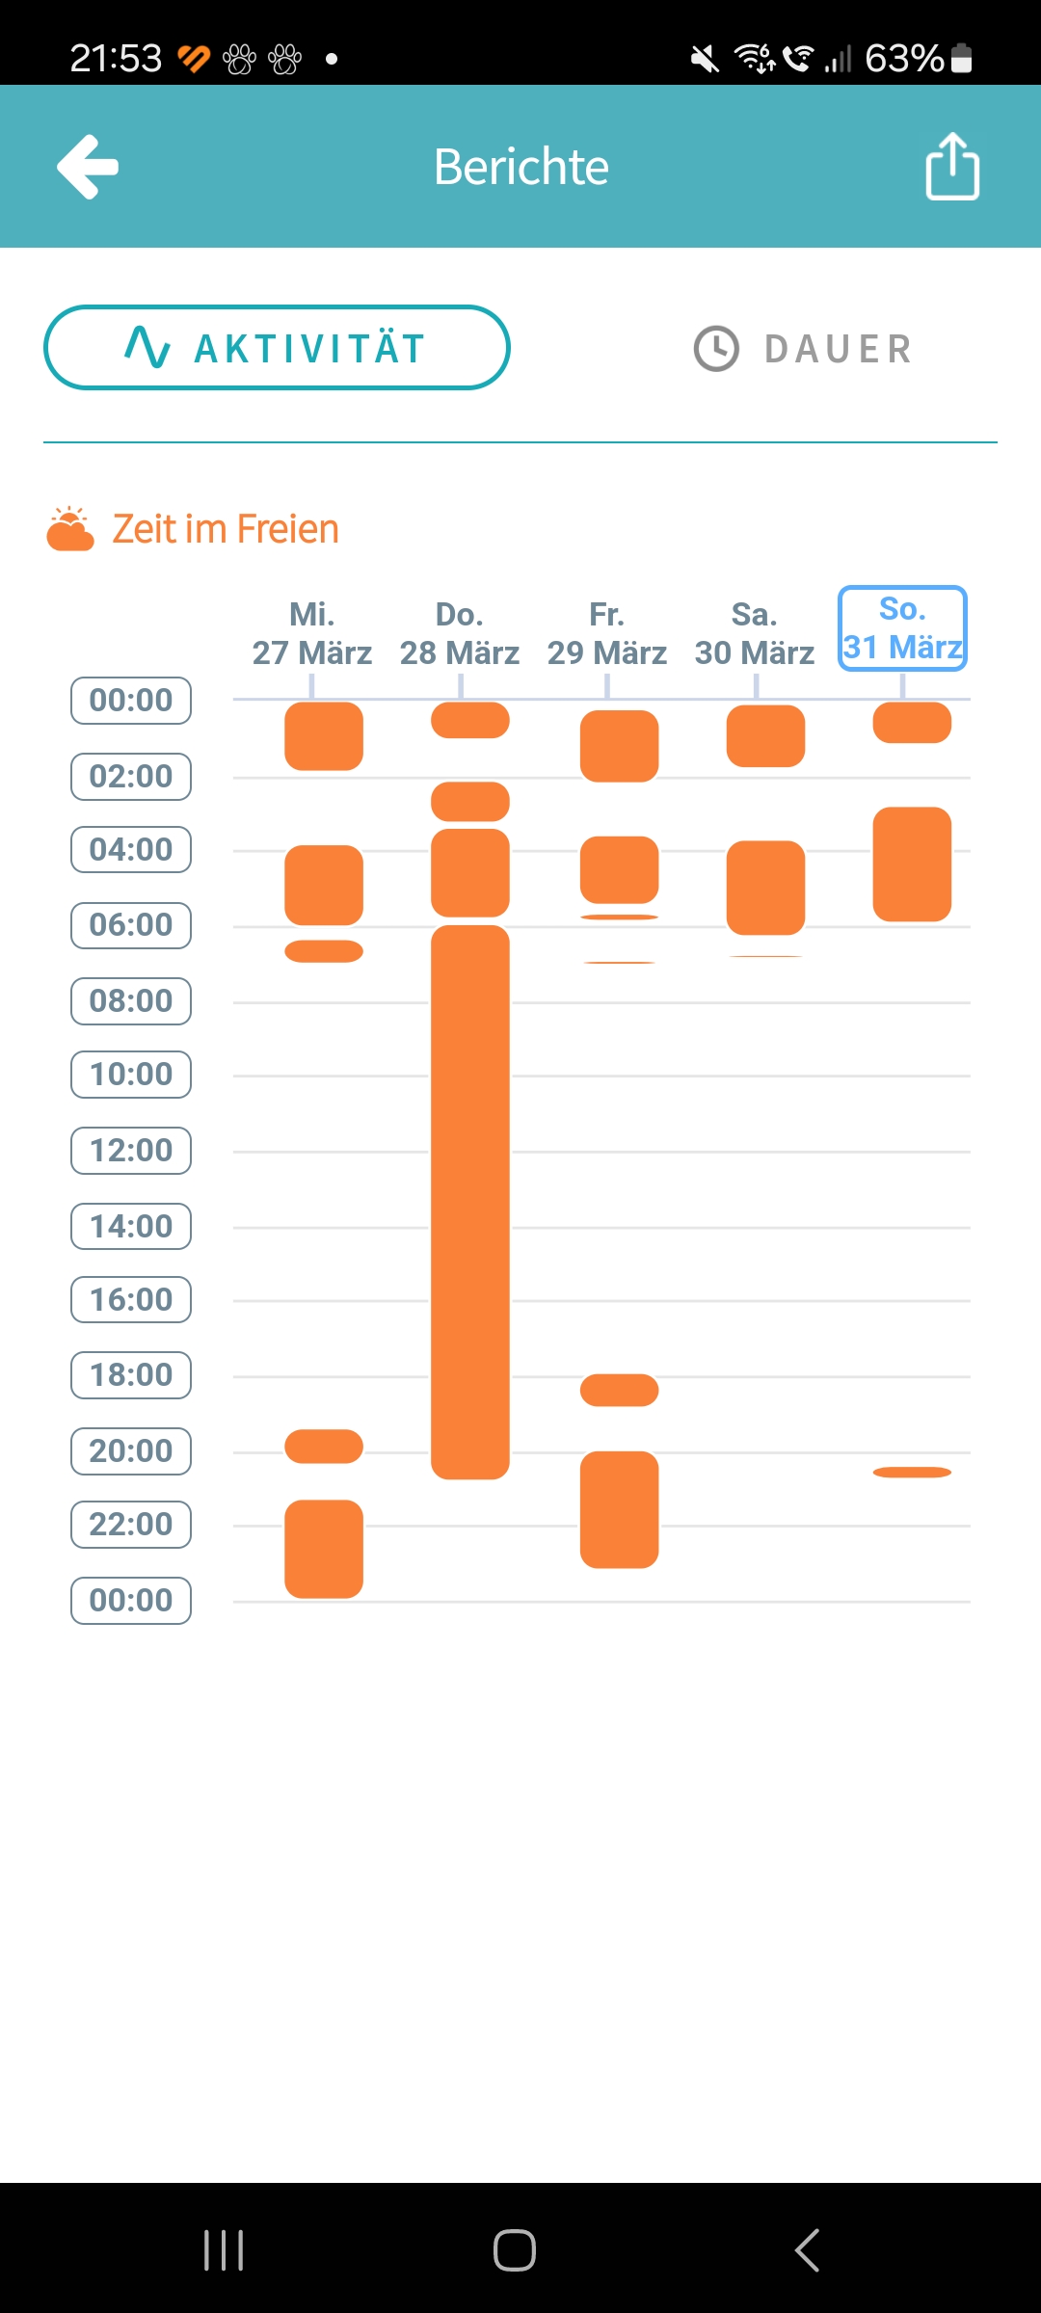Tap Saturday's early morning 04:00 bar
The width and height of the screenshot is (1041, 2313).
coord(765,888)
